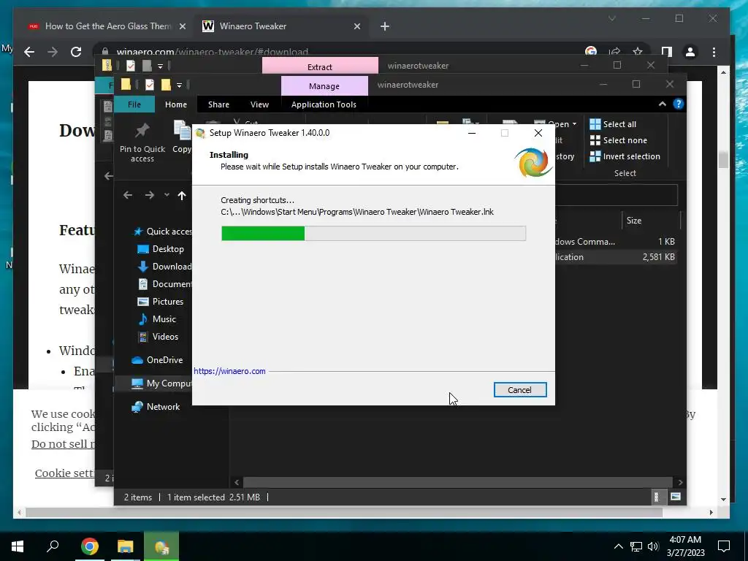Open recent locations dropdown arrow
Viewport: 748px width, 561px height.
(x=167, y=194)
